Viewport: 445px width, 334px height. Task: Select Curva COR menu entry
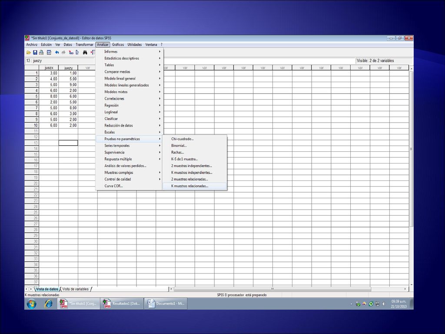pos(130,186)
